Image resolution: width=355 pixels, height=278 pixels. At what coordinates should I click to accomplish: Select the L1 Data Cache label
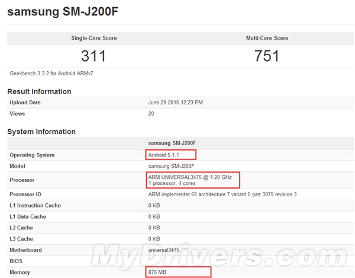point(28,216)
